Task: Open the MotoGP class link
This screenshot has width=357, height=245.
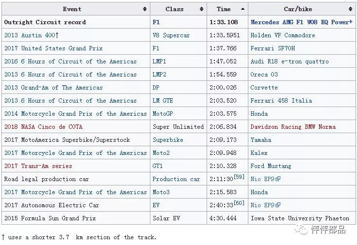Action: pos(163,114)
